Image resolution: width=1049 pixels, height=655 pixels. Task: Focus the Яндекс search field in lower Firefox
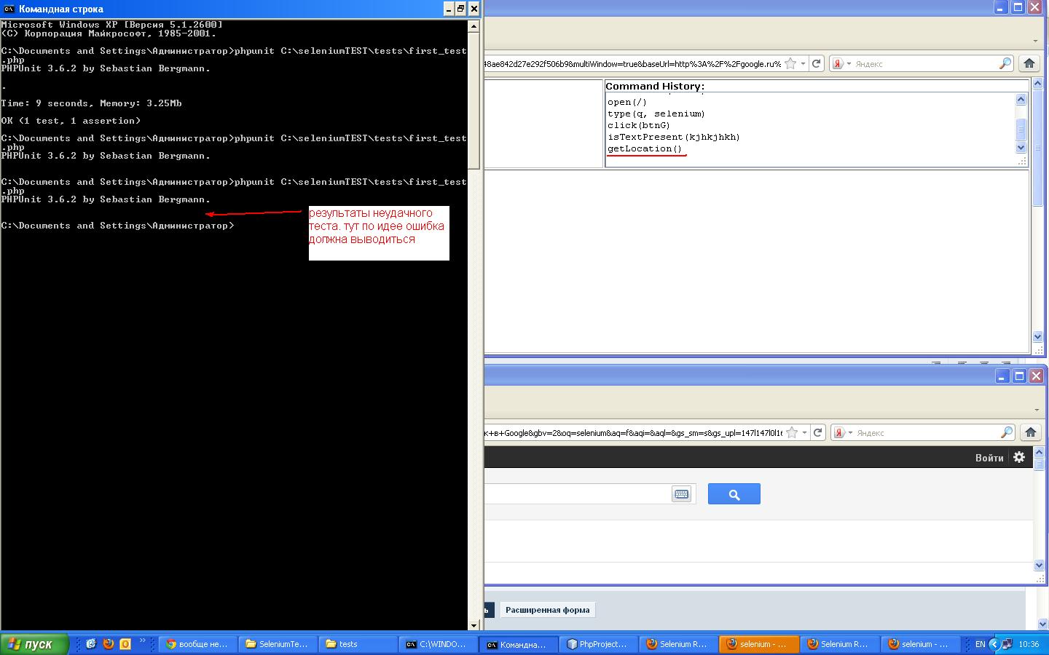click(x=927, y=433)
